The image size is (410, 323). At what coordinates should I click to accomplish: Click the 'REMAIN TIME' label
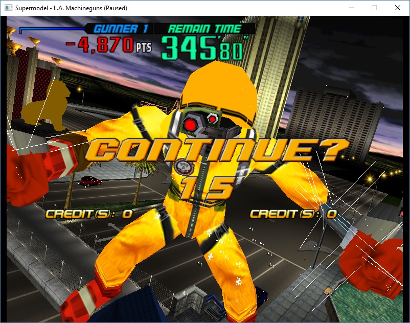(x=204, y=29)
